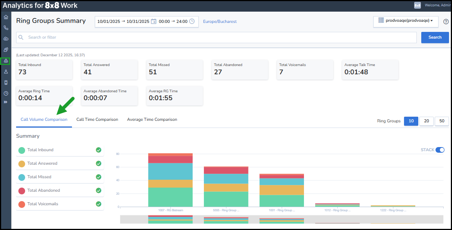452x230 pixels.
Task: Show 50 ring groups
Action: [x=442, y=121]
